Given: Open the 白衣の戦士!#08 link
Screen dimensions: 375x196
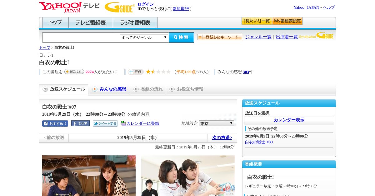Looking at the screenshot, I should tap(259, 142).
